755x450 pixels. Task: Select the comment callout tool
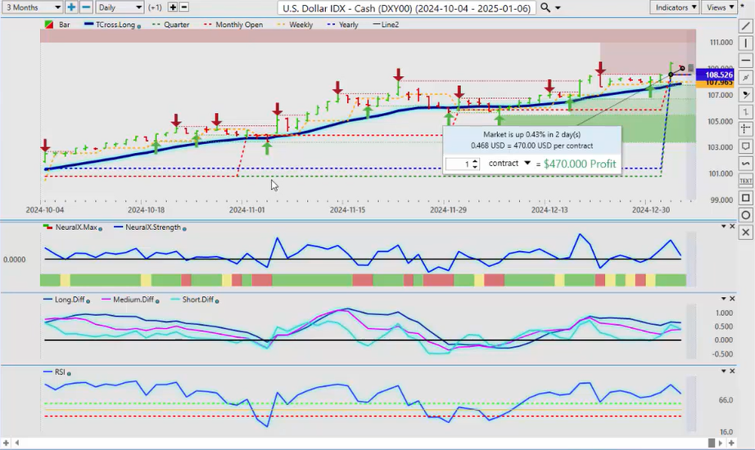pyautogui.click(x=746, y=146)
